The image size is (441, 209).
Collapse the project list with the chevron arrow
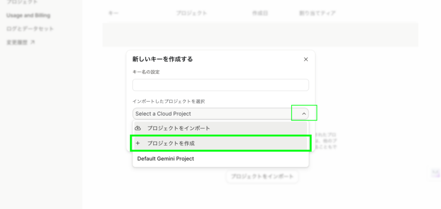click(x=304, y=114)
